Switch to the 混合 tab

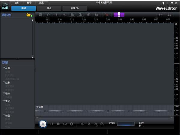(x=49, y=8)
